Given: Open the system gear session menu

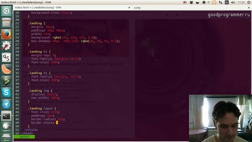Looking at the screenshot, I should point(249,2).
